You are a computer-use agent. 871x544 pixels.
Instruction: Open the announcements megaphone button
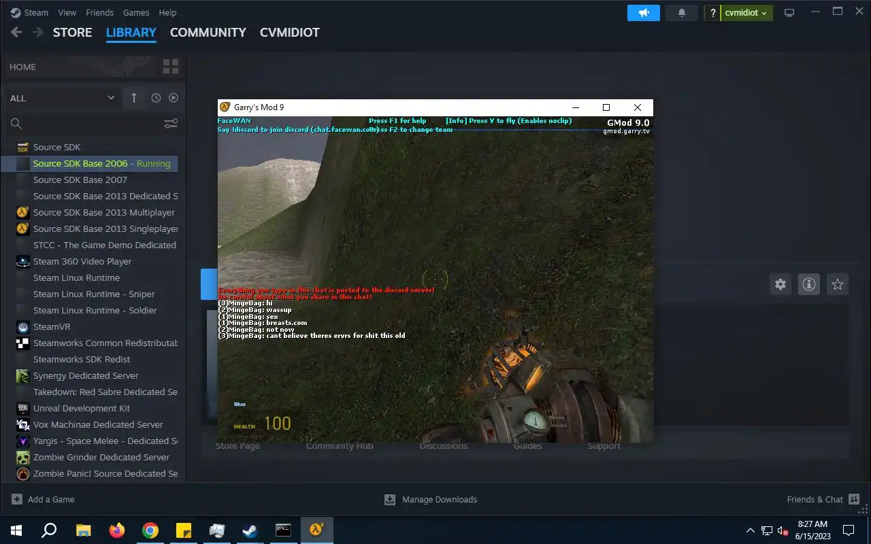pyautogui.click(x=644, y=12)
